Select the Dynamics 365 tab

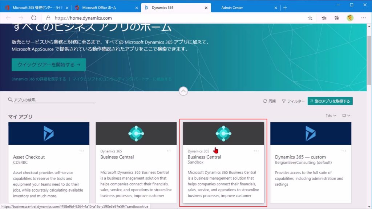(176, 8)
